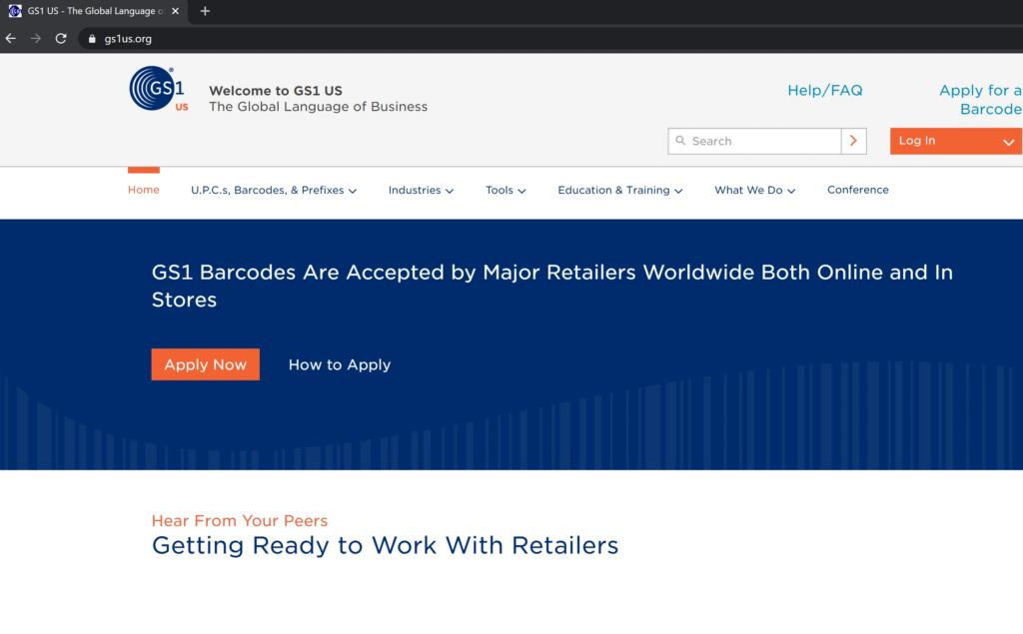Open a new browser tab with the plus icon
1023x634 pixels.
(x=205, y=11)
